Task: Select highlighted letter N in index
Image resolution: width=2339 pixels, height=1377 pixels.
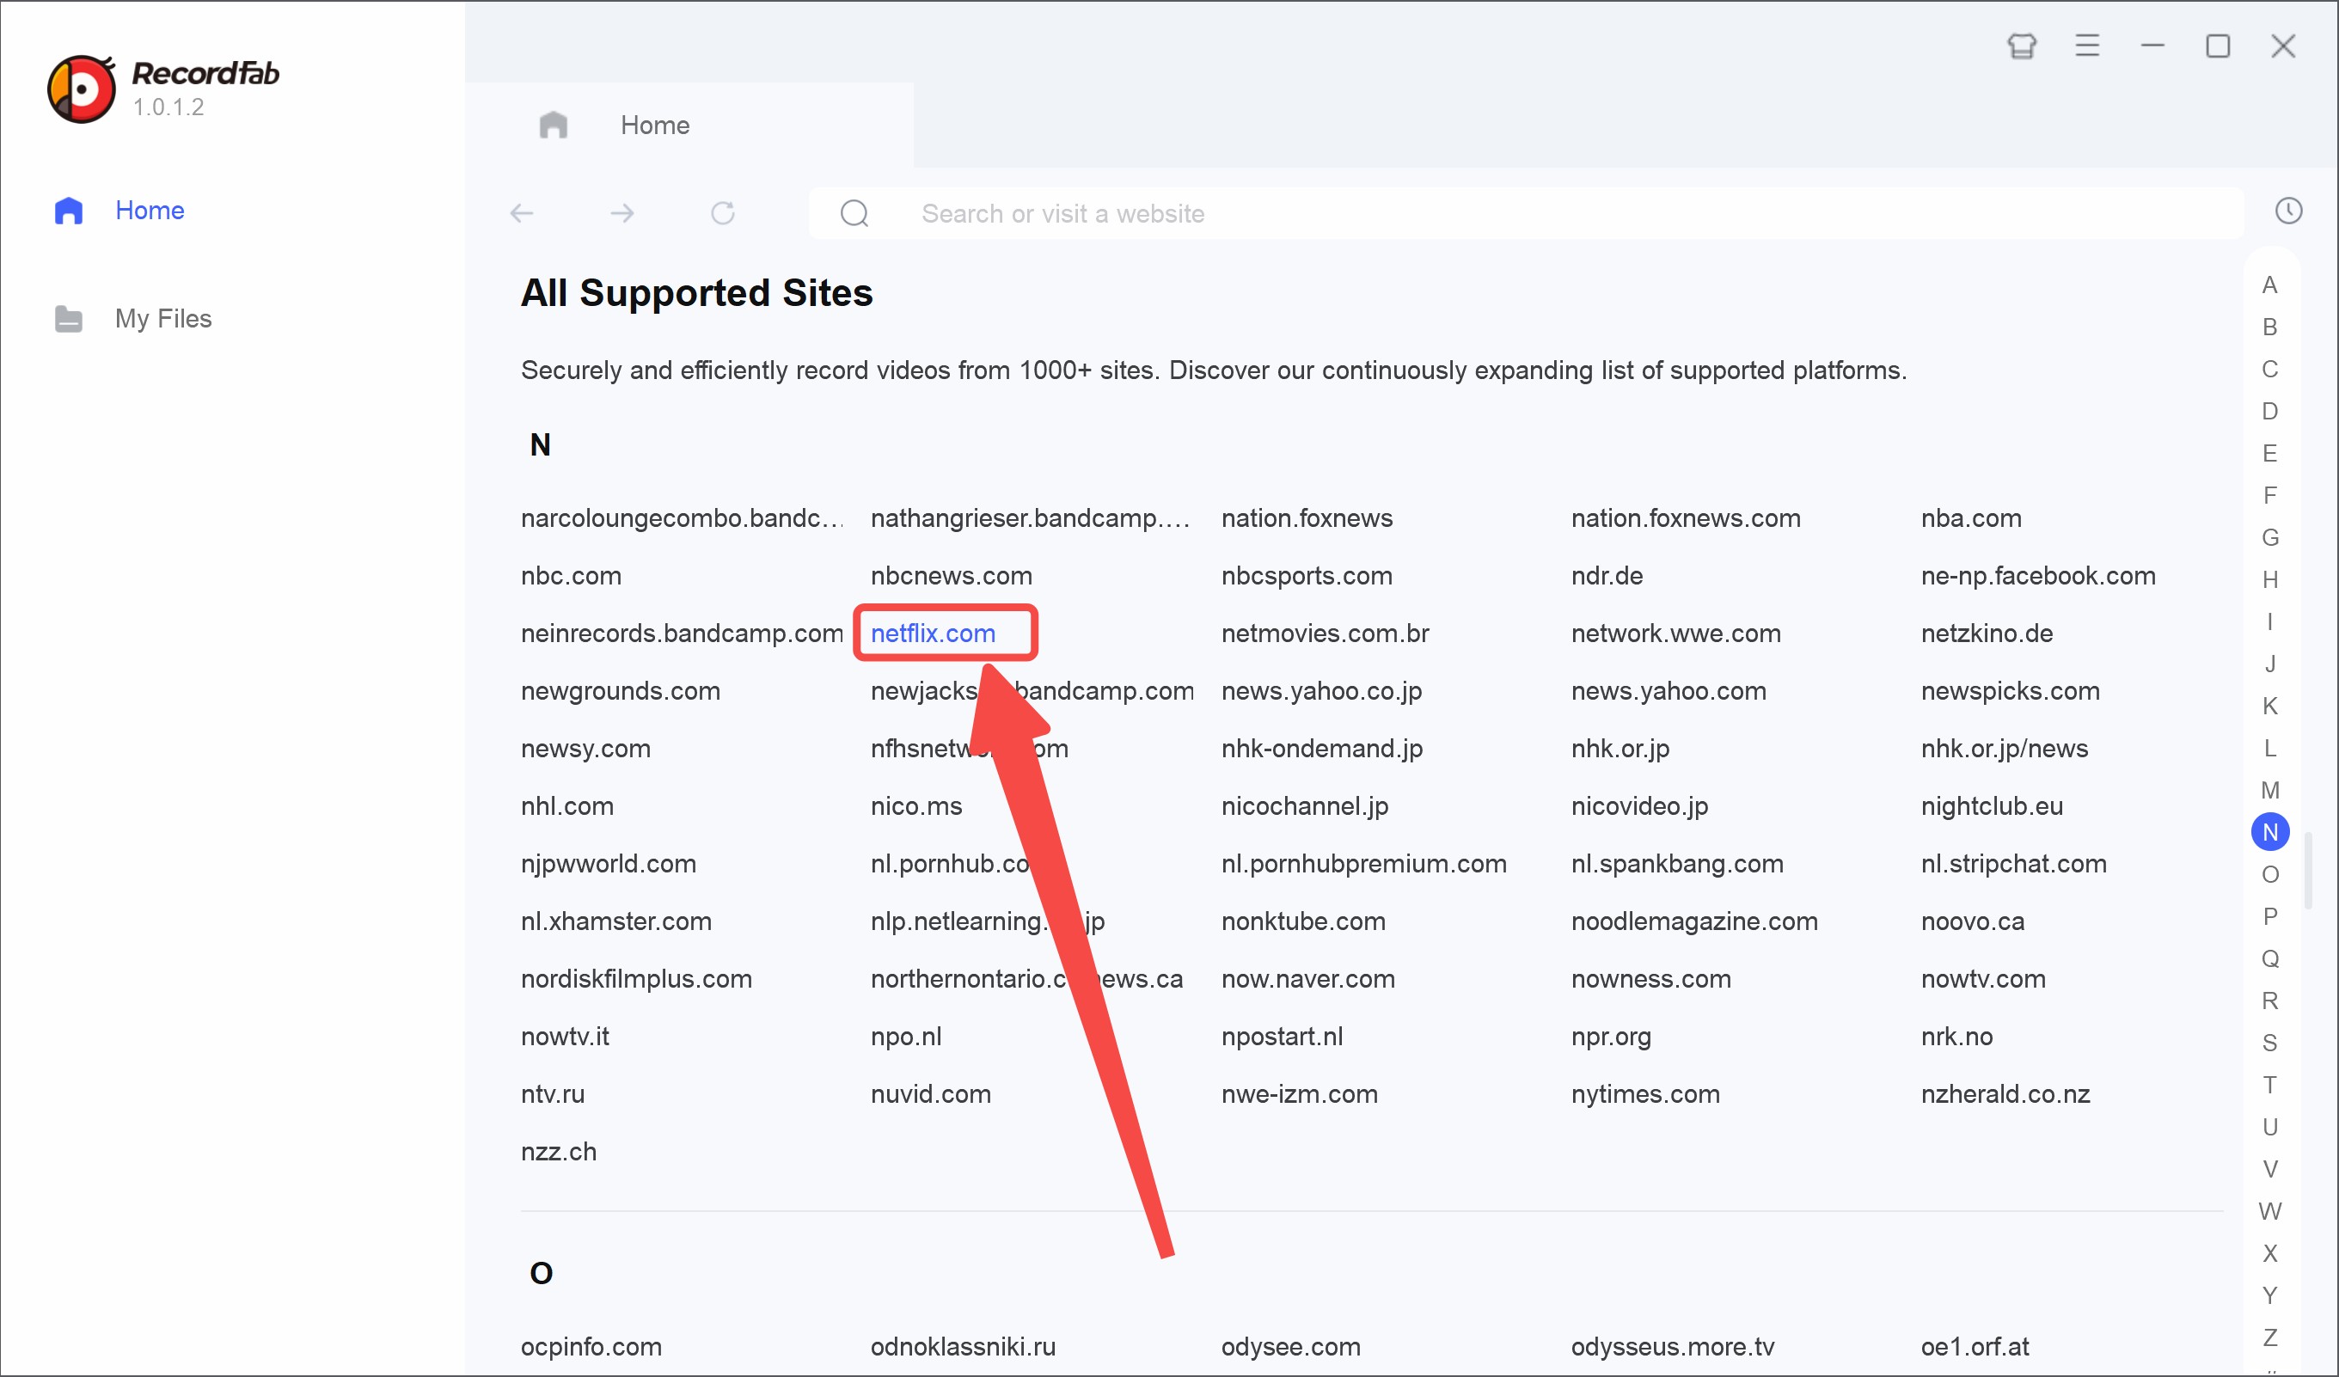Action: pyautogui.click(x=2270, y=832)
